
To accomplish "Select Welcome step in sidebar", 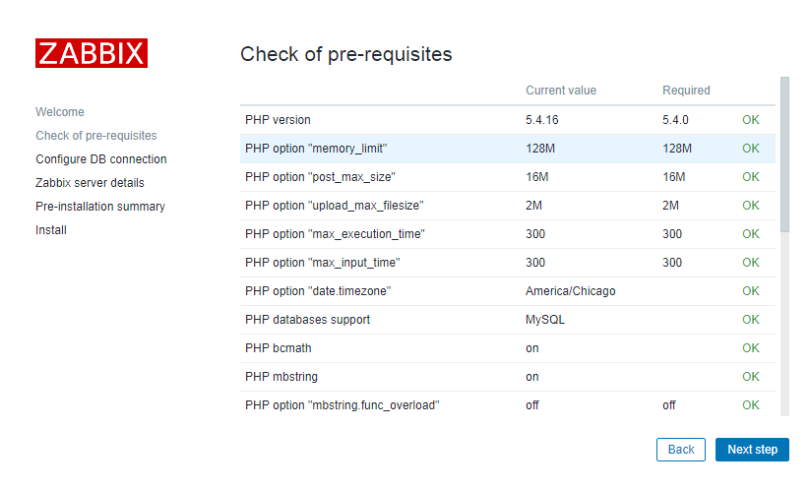I will (x=60, y=112).
